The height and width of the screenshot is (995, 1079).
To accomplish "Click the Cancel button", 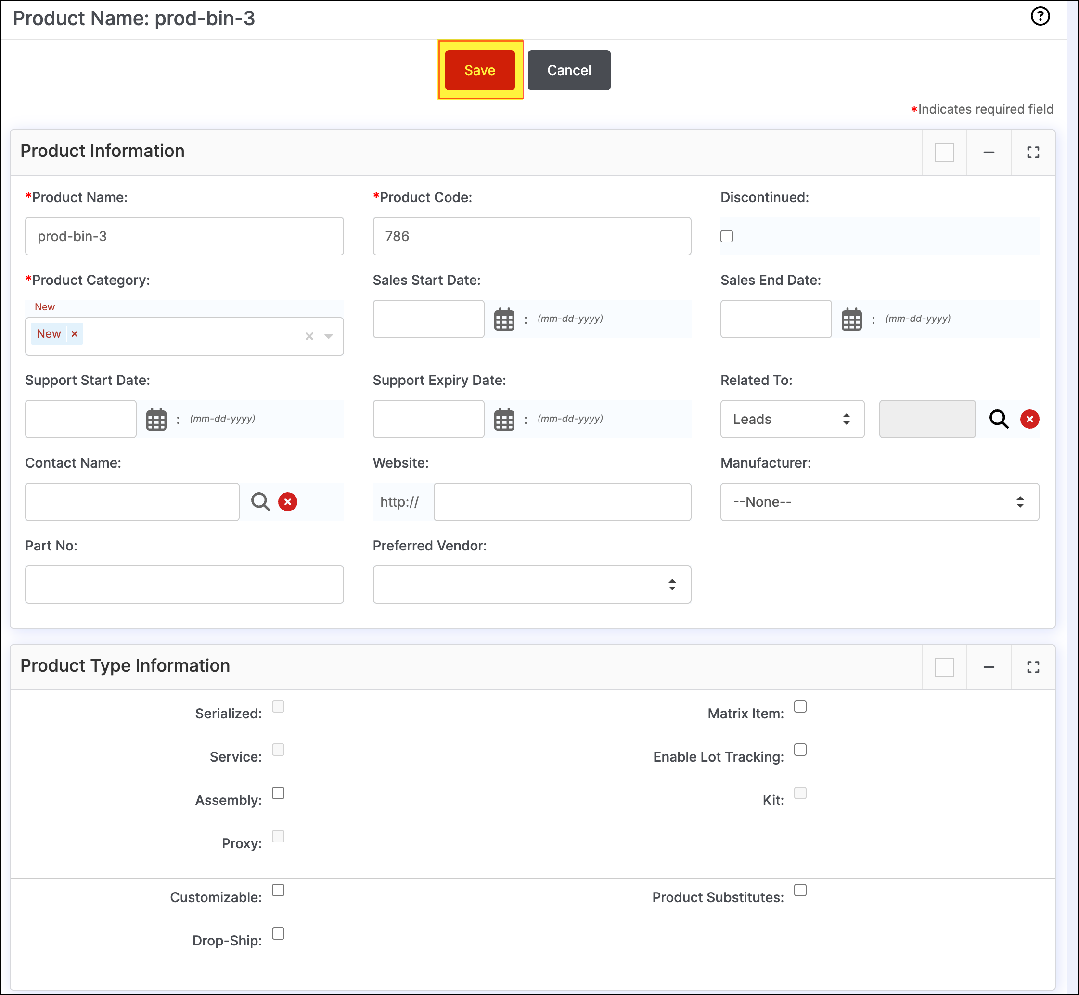I will 569,70.
